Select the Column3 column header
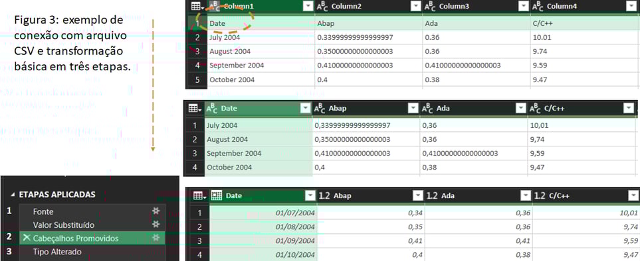 pos(477,7)
